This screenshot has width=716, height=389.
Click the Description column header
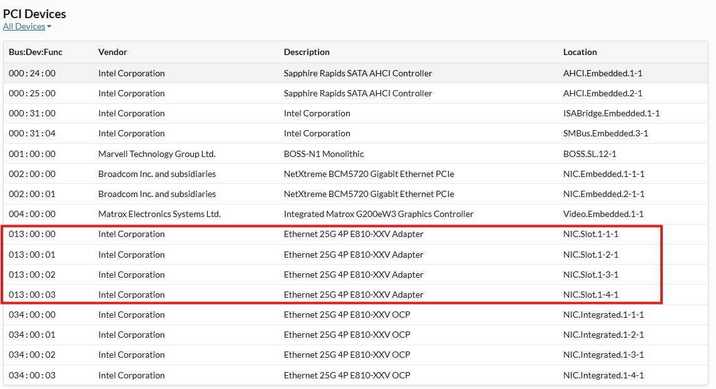(x=307, y=52)
